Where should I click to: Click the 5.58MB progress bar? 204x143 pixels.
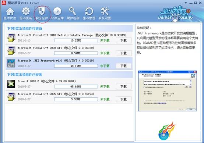pyautogui.click(x=76, y=99)
